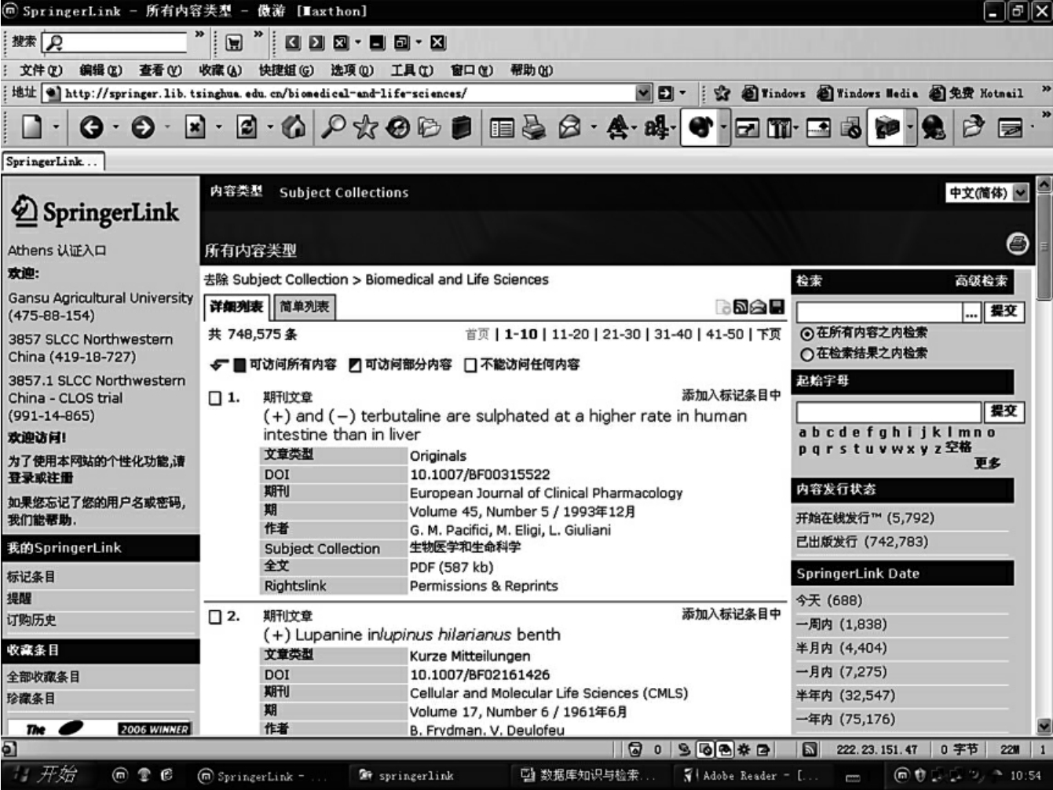Open Favorites with the star toolbar icon
The image size is (1053, 790).
tap(365, 127)
